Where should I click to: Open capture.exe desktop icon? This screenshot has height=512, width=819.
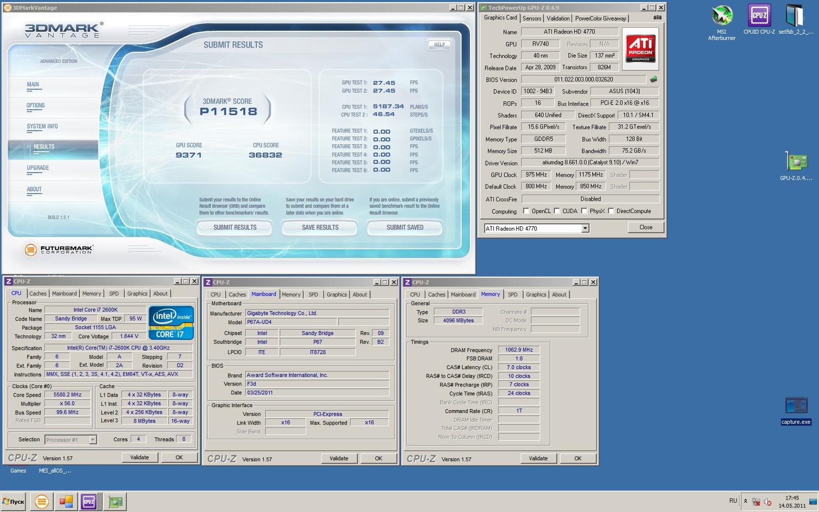[x=796, y=411]
